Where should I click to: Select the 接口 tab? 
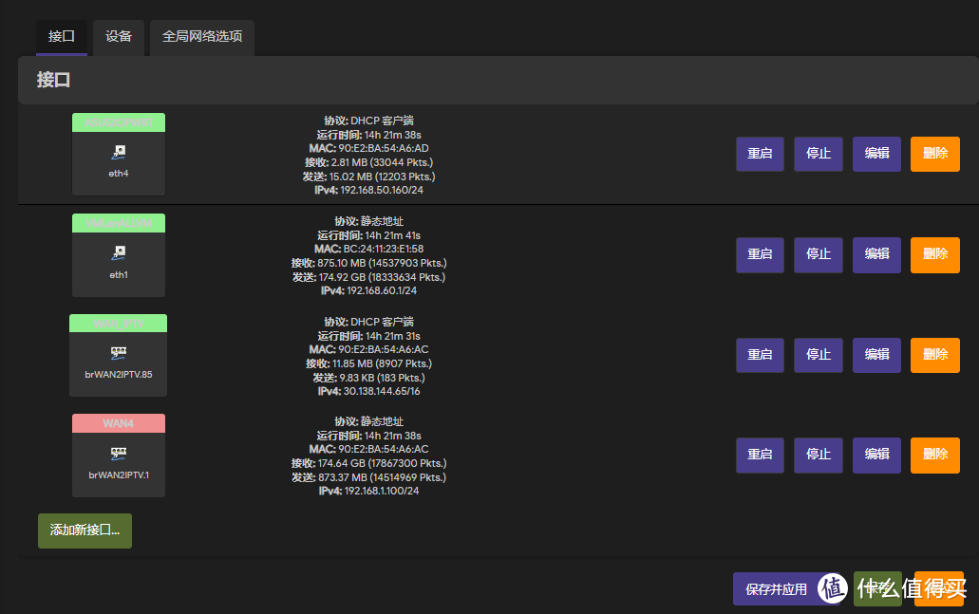[x=62, y=37]
